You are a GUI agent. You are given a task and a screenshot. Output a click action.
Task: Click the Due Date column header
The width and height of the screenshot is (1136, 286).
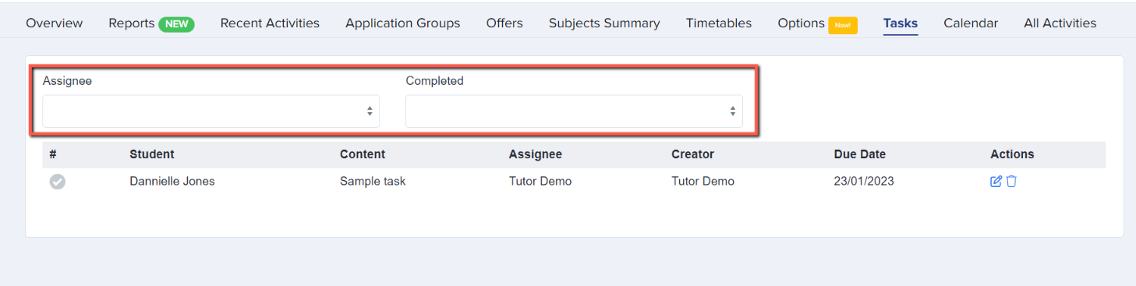860,154
